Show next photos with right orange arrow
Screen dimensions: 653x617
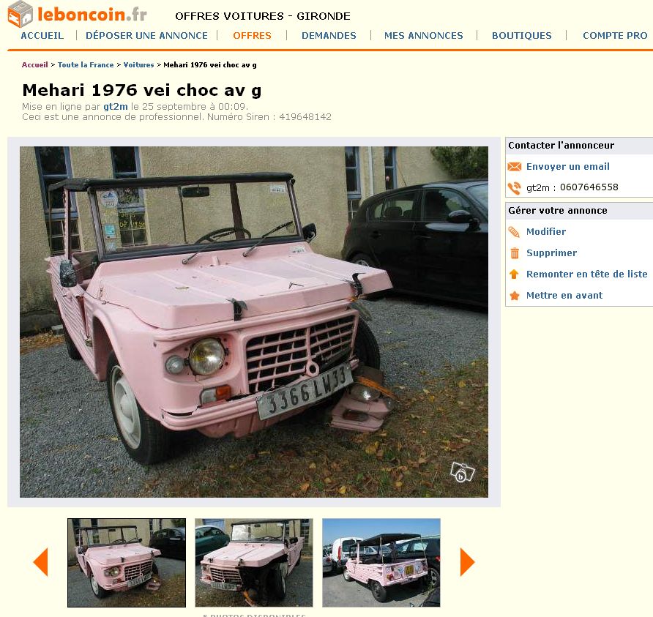pyautogui.click(x=467, y=561)
